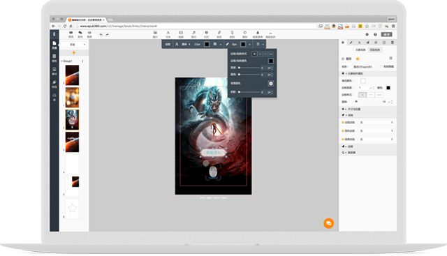Switch to the element info sub-tab
Viewport: 447px width, 256px height.
360,50
